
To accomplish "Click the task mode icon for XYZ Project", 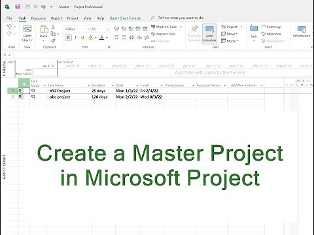I will click(33, 91).
